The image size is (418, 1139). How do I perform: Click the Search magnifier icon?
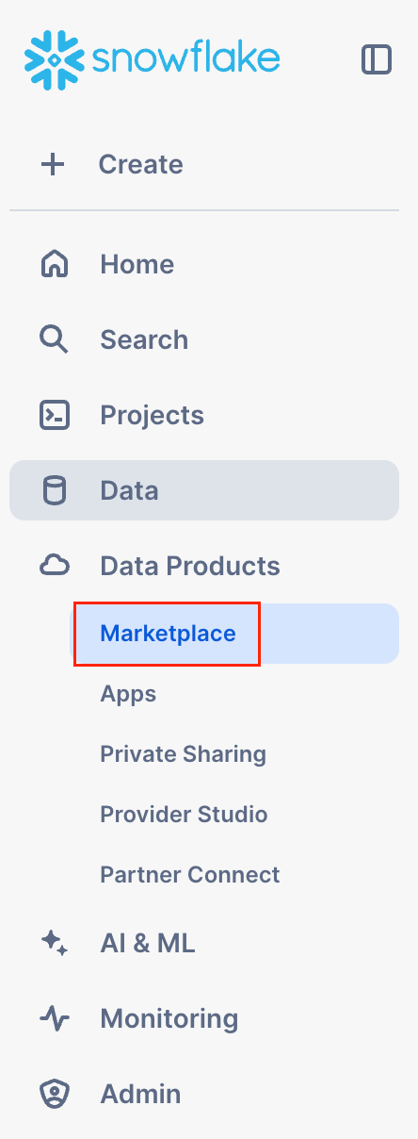54,339
